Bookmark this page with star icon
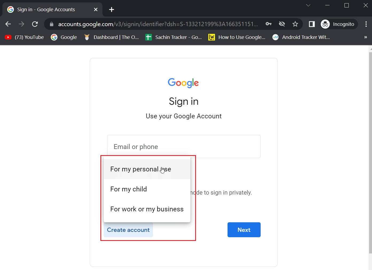 pyautogui.click(x=295, y=24)
